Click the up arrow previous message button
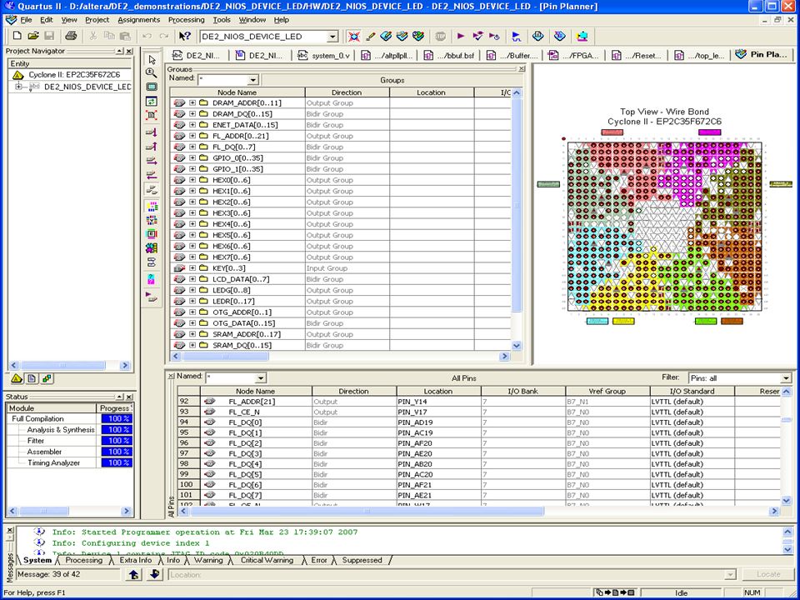Viewport: 800px width, 600px height. point(133,574)
